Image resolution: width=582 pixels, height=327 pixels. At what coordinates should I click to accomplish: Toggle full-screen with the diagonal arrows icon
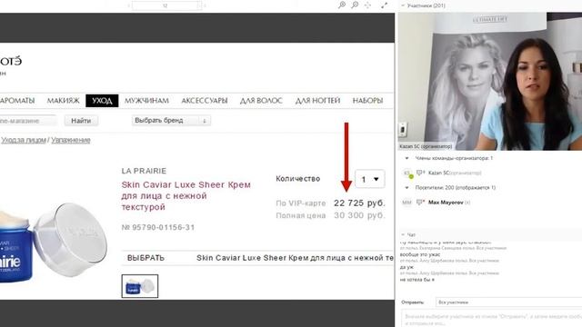384,5
